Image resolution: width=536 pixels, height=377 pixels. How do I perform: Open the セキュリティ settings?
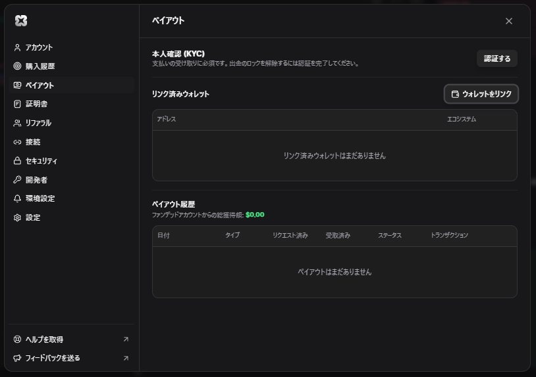pyautogui.click(x=71, y=161)
